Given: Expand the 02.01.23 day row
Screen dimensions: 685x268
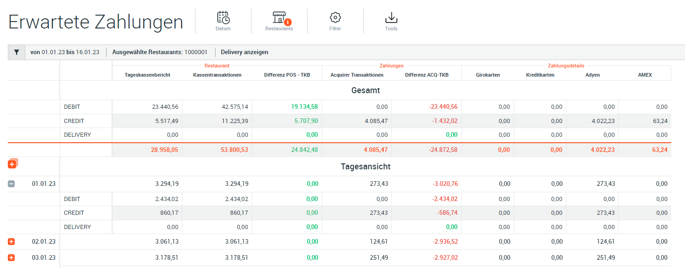Looking at the screenshot, I should [11, 242].
